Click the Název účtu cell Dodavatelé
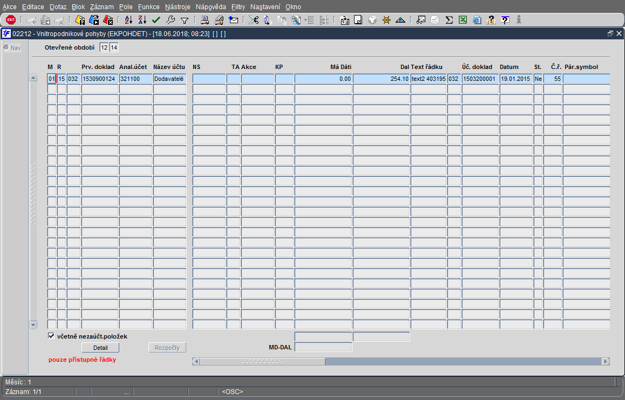 pos(169,79)
